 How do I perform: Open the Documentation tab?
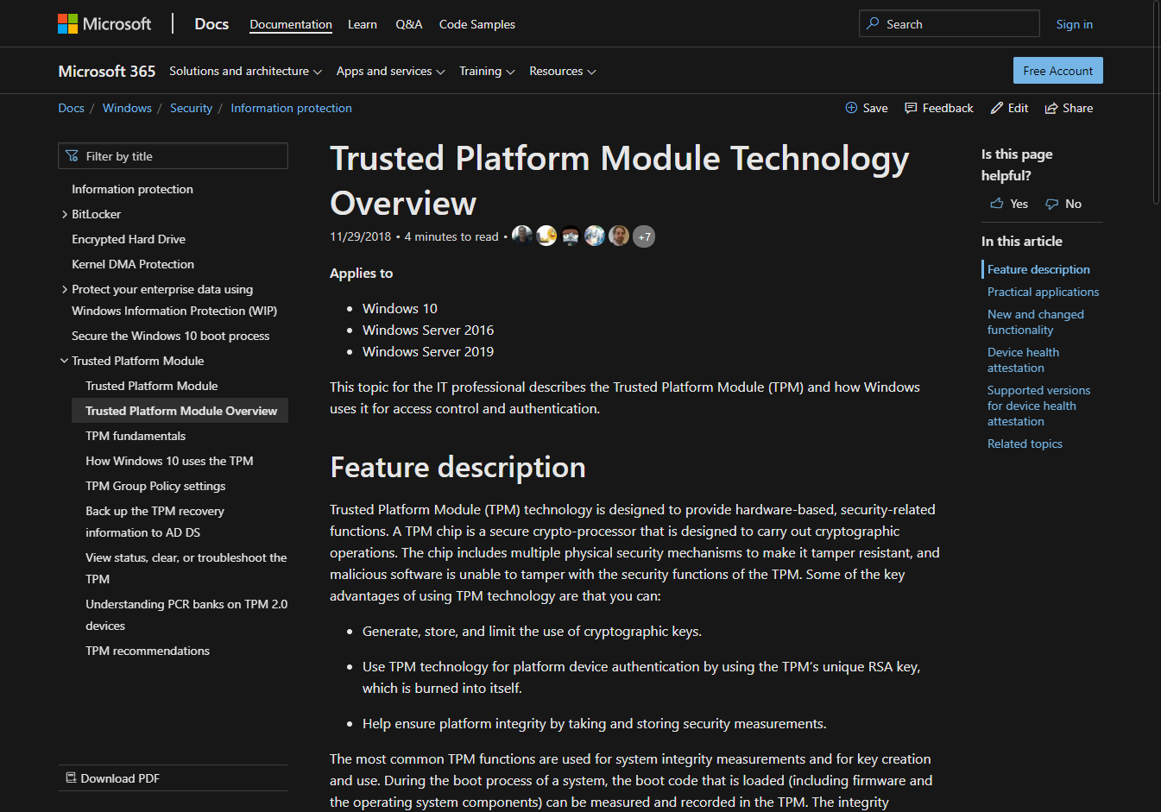(x=291, y=24)
